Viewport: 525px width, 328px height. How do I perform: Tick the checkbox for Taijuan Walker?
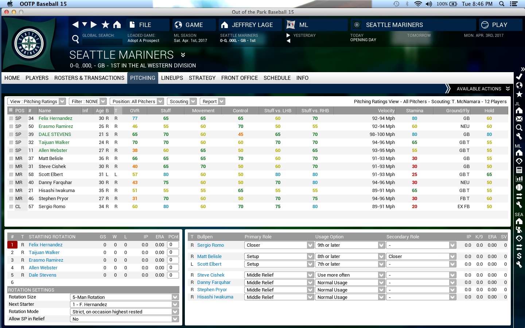click(11, 142)
